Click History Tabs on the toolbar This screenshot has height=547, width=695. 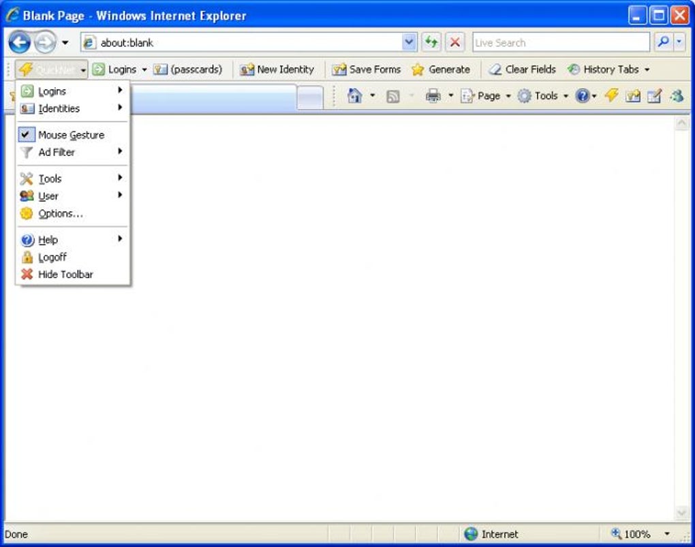pyautogui.click(x=604, y=69)
